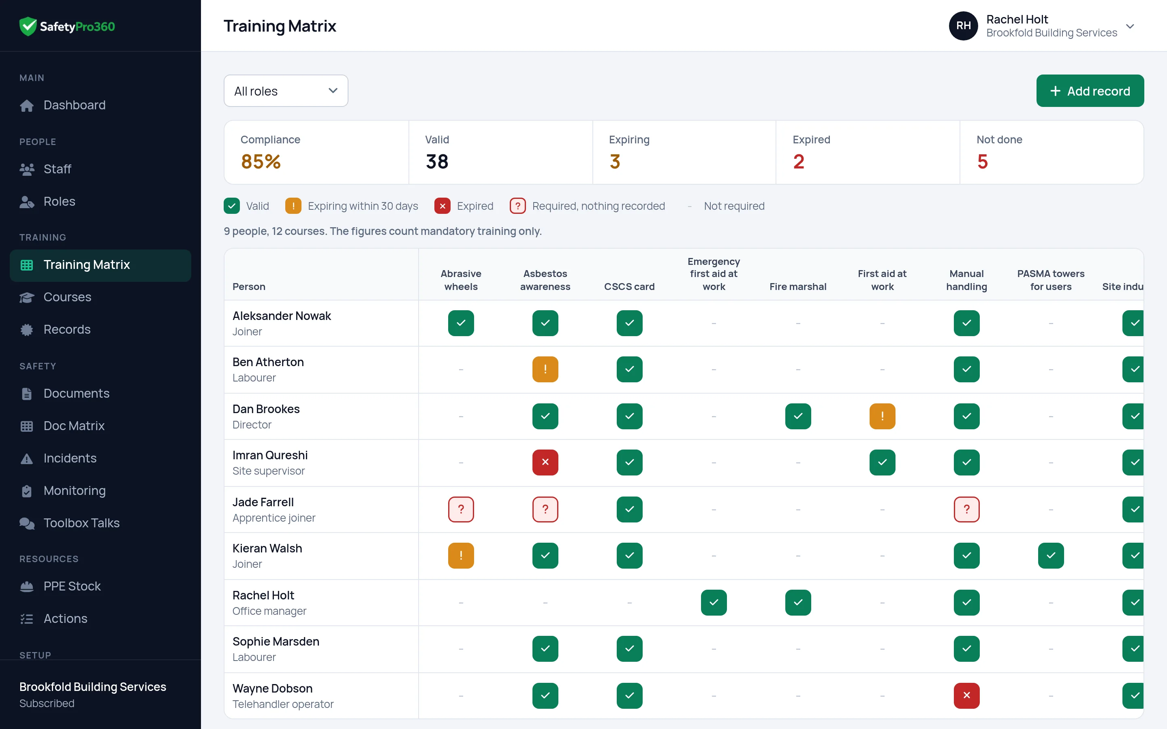Click the PASMA towers for users header
Viewport: 1167px width, 729px height.
pos(1051,280)
